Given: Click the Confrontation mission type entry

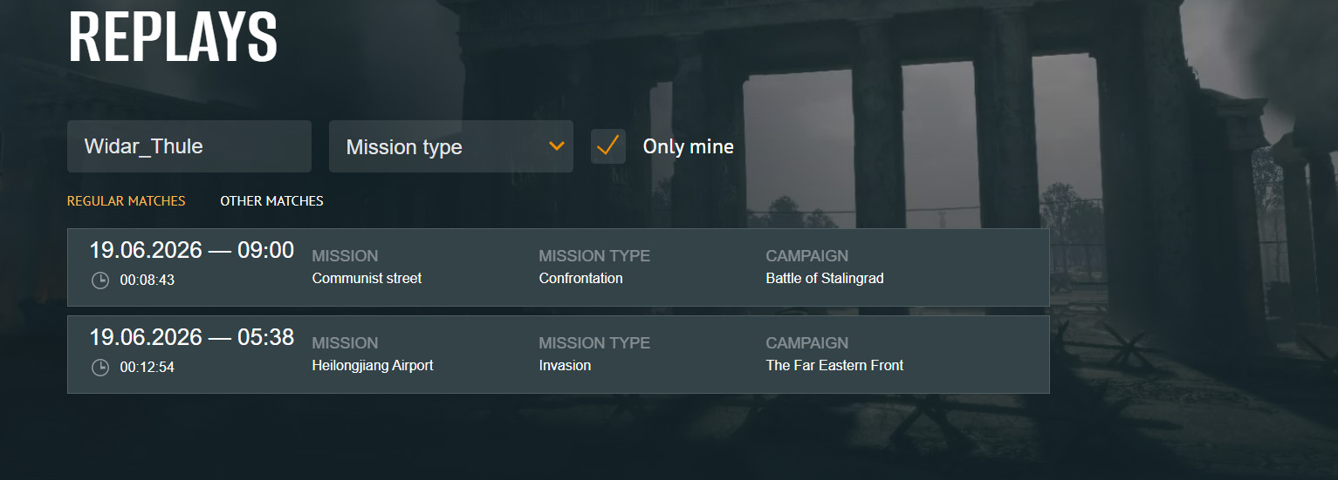Looking at the screenshot, I should (x=581, y=279).
